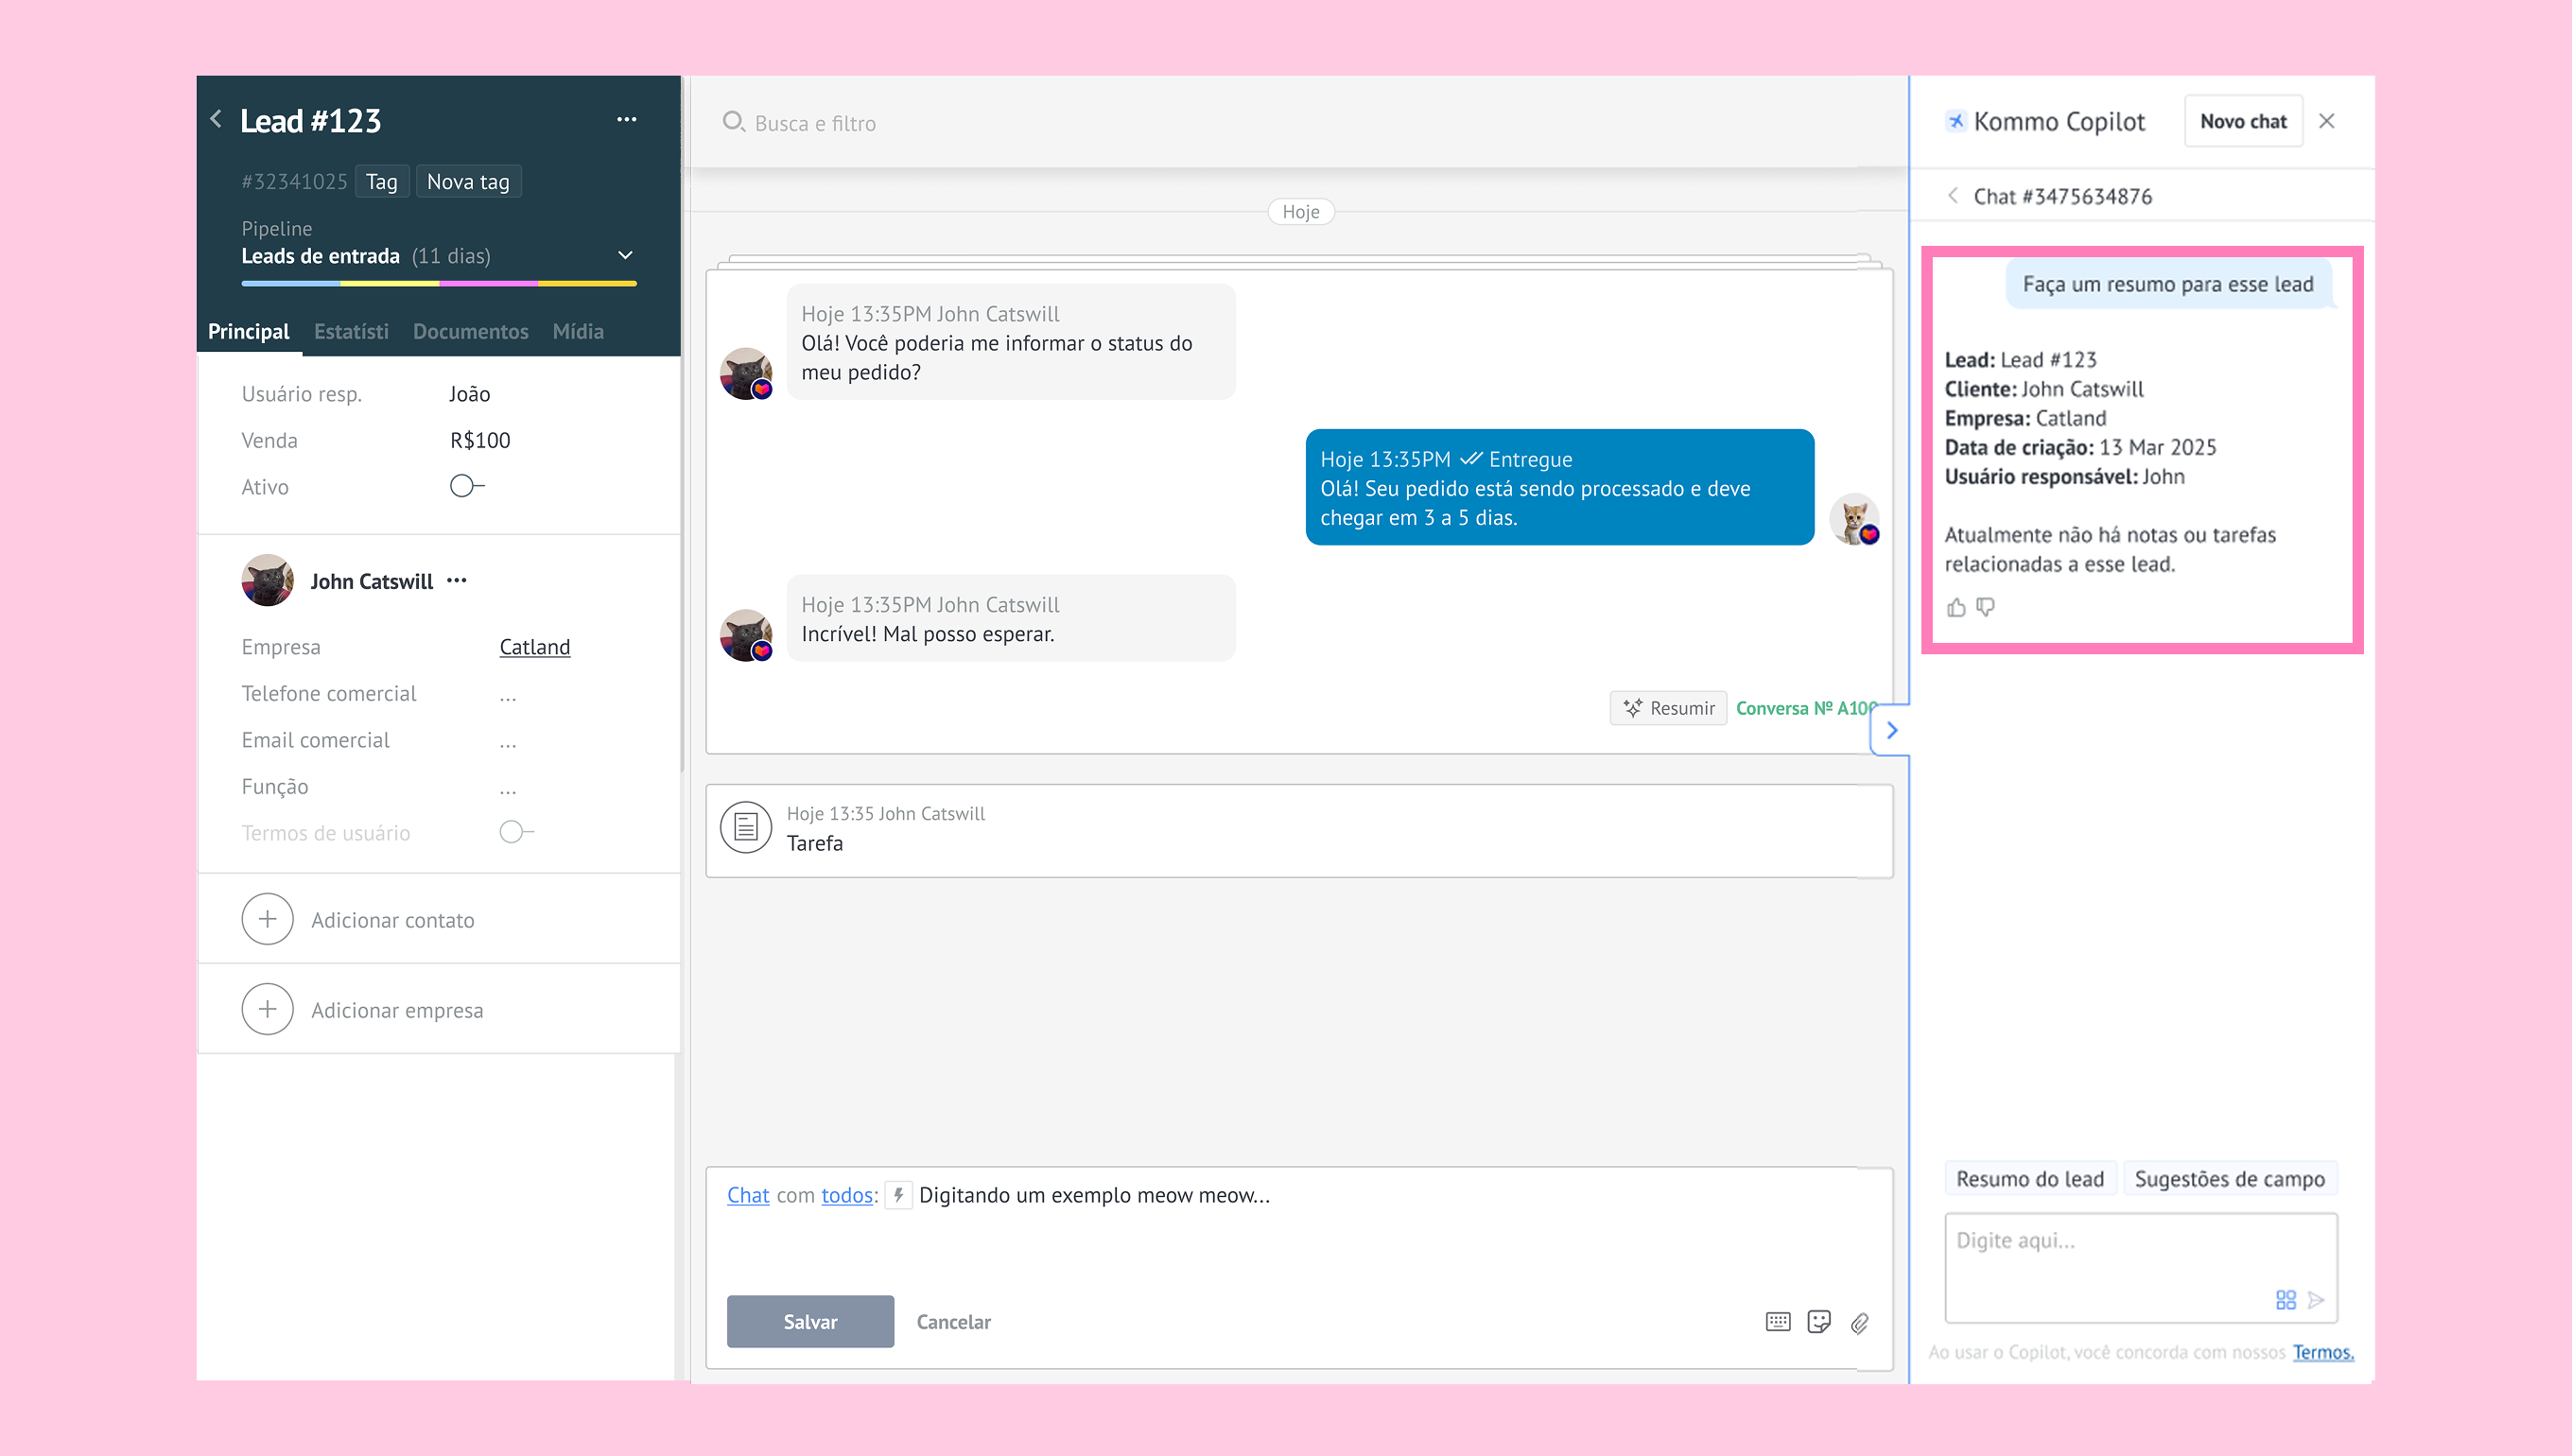
Task: Open the Lead #123 three-dots menu
Action: point(627,120)
